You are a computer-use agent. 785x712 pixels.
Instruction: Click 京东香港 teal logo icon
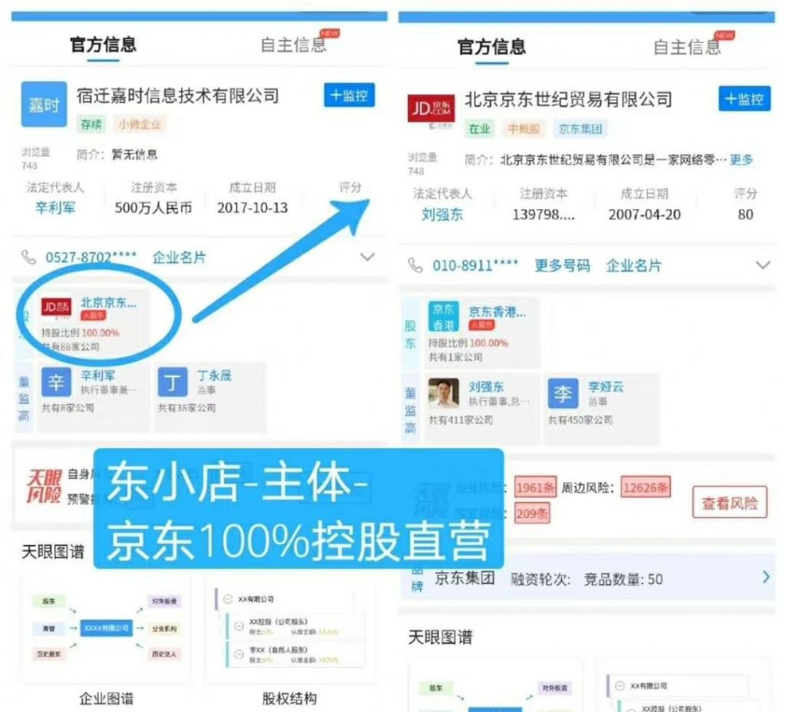coord(443,317)
